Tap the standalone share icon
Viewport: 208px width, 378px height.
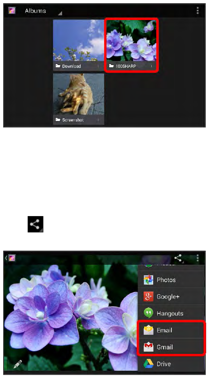(35, 224)
